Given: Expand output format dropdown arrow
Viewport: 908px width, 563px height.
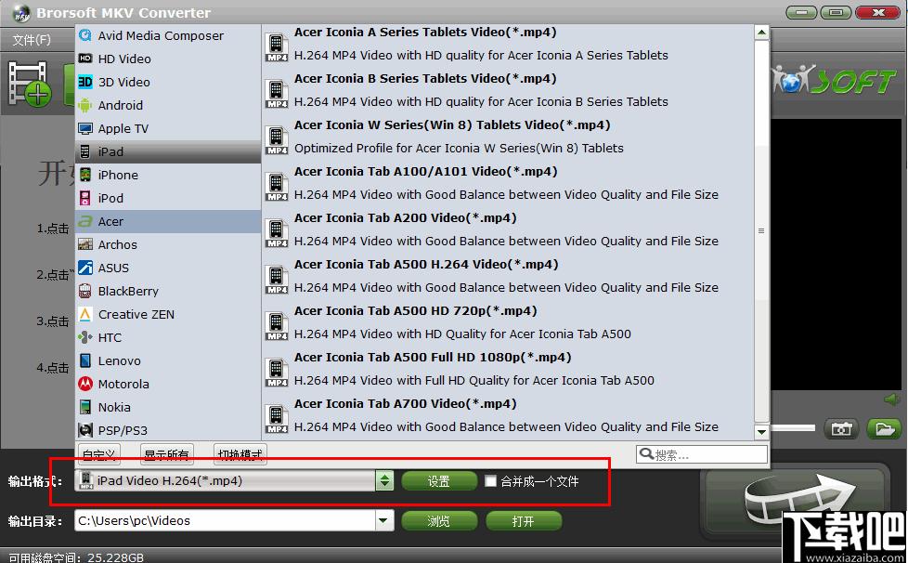Looking at the screenshot, I should coord(384,480).
